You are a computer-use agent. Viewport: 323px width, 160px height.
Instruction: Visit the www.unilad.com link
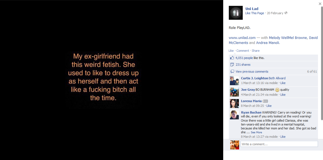pyautogui.click(x=242, y=38)
